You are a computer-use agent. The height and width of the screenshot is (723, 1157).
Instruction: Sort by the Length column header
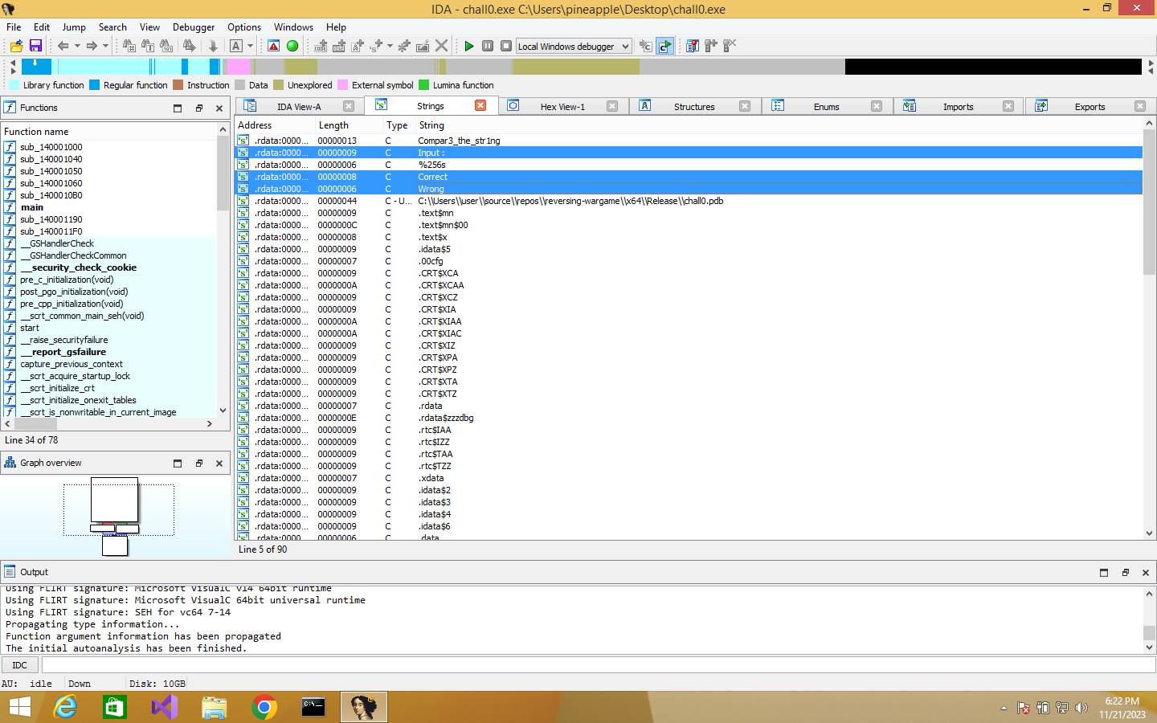[x=349, y=125]
